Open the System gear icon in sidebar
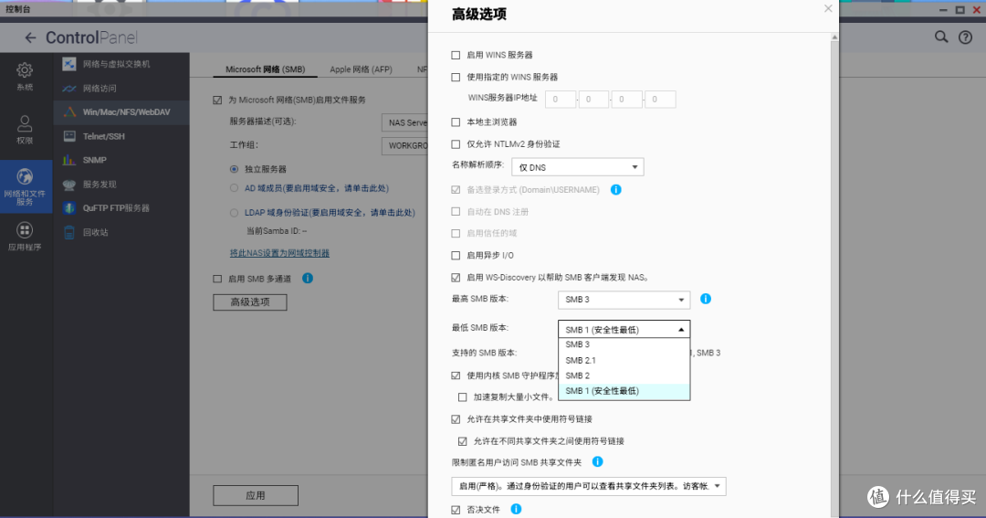Screen dimensions: 986x518 pyautogui.click(x=25, y=69)
